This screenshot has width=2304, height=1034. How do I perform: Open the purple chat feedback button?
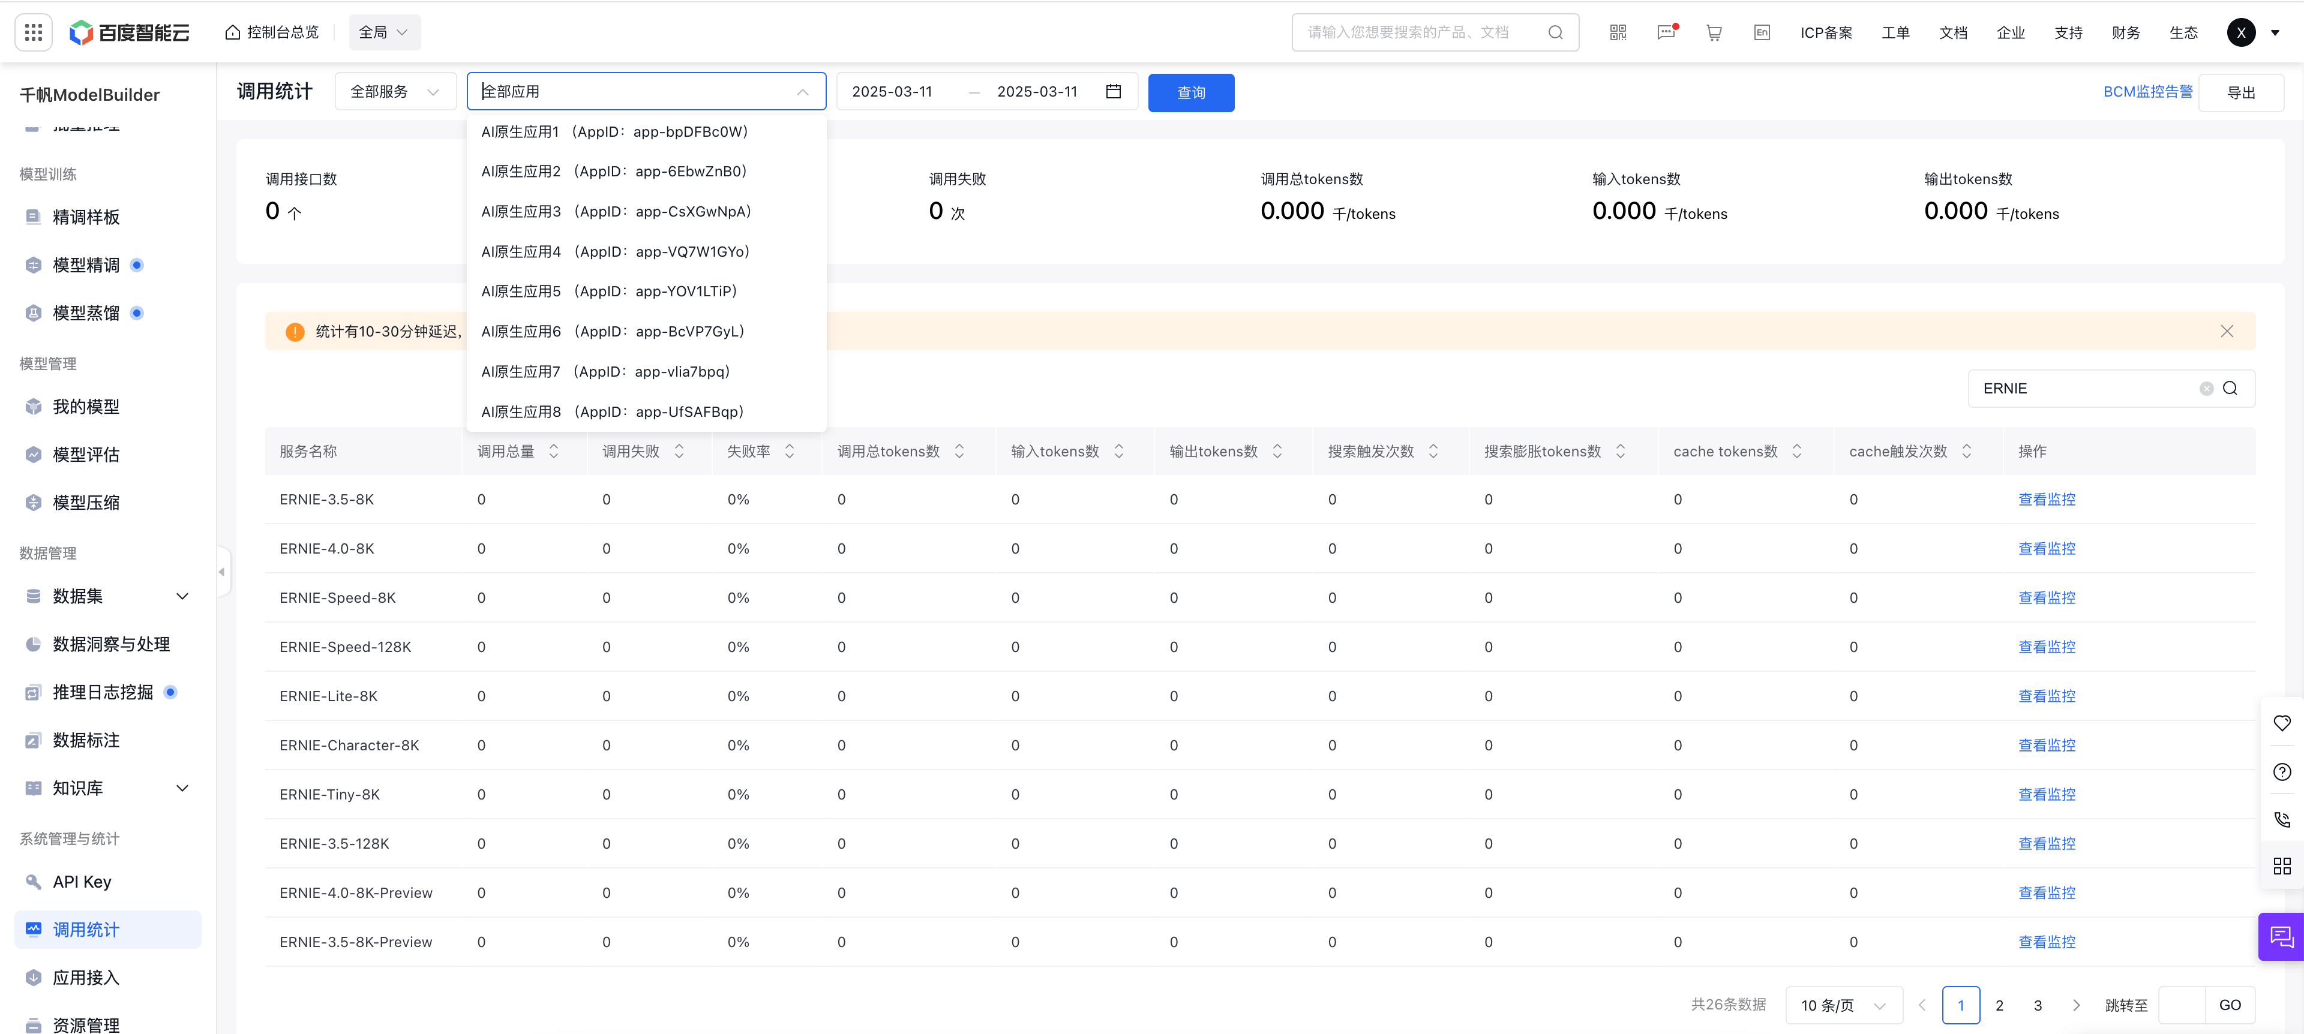(x=2282, y=937)
